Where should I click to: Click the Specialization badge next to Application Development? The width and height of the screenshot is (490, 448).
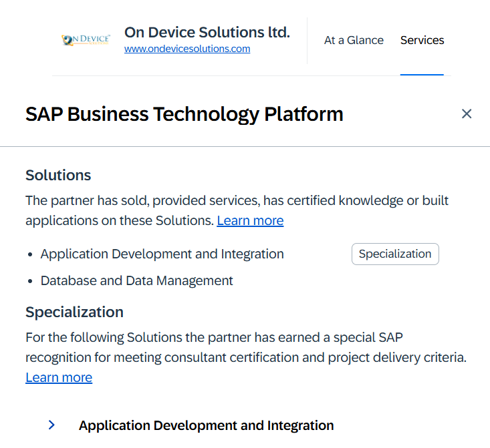pyautogui.click(x=395, y=254)
